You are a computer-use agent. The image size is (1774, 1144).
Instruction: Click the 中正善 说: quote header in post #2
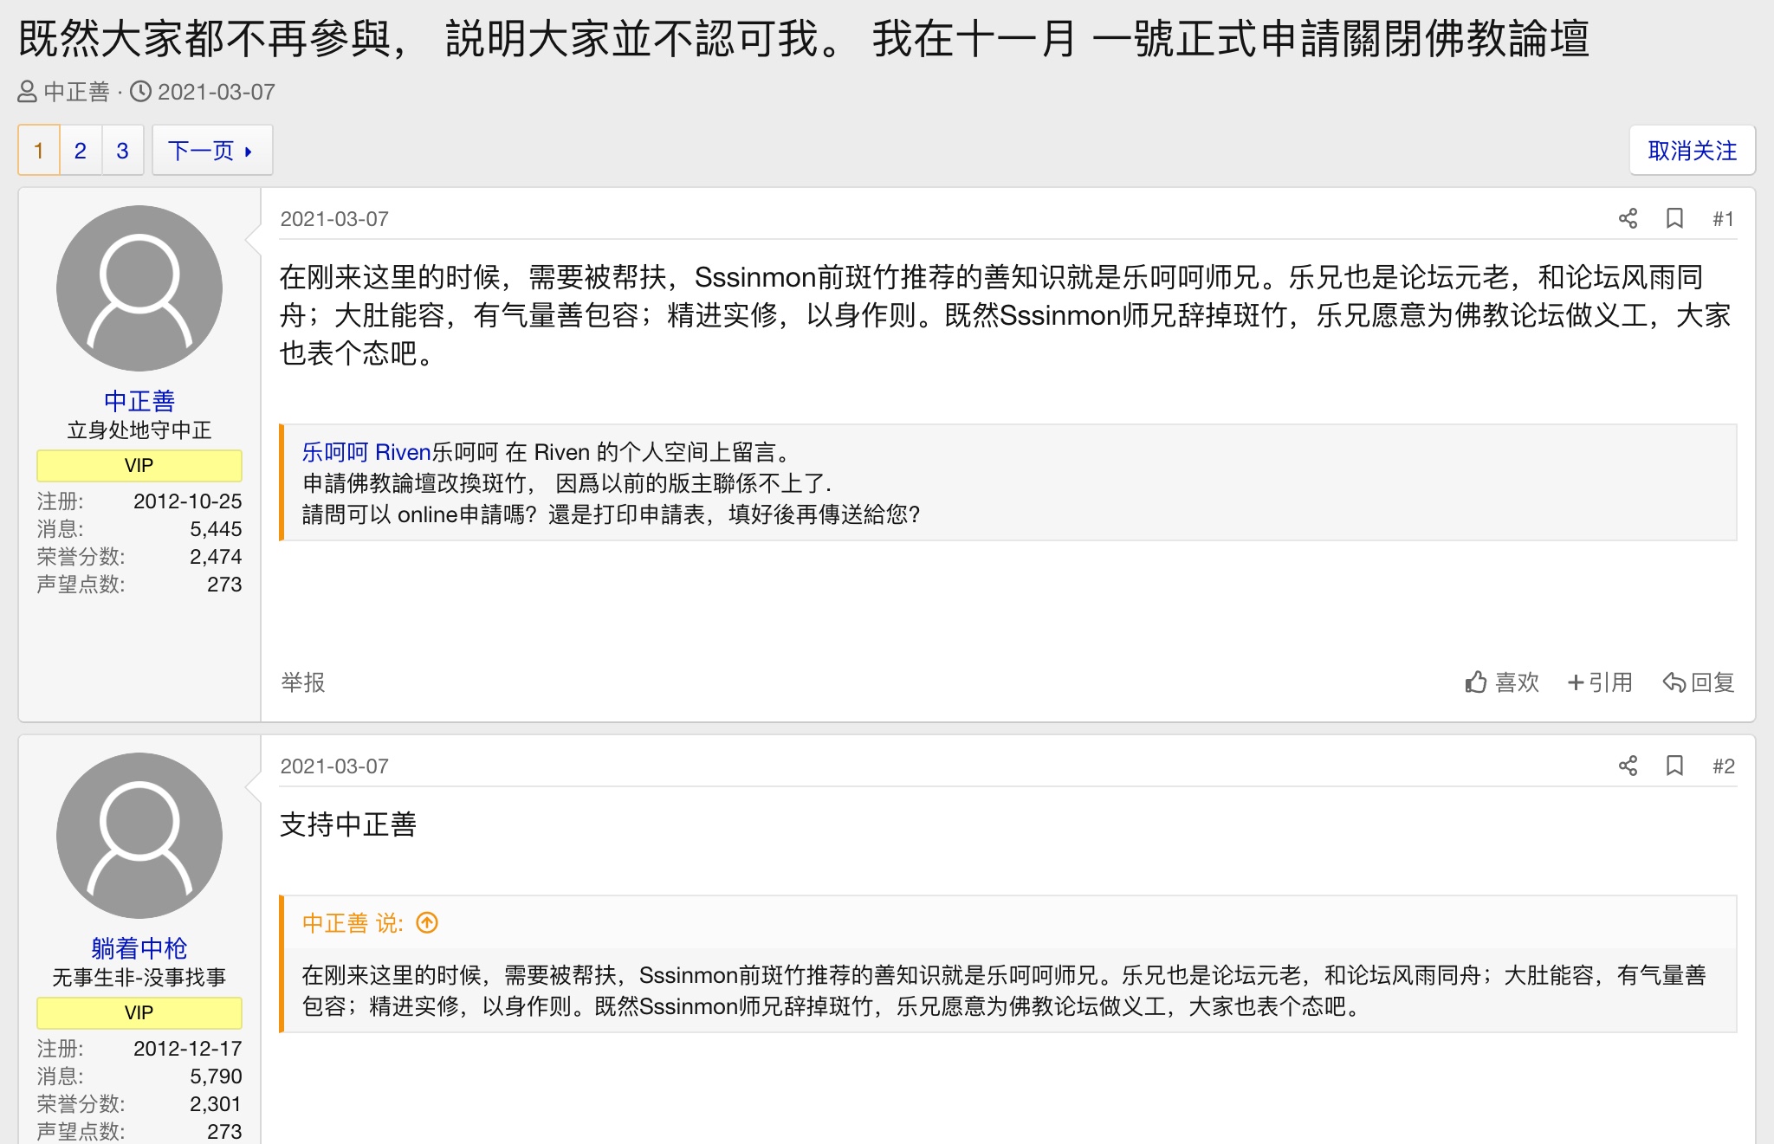pos(353,923)
